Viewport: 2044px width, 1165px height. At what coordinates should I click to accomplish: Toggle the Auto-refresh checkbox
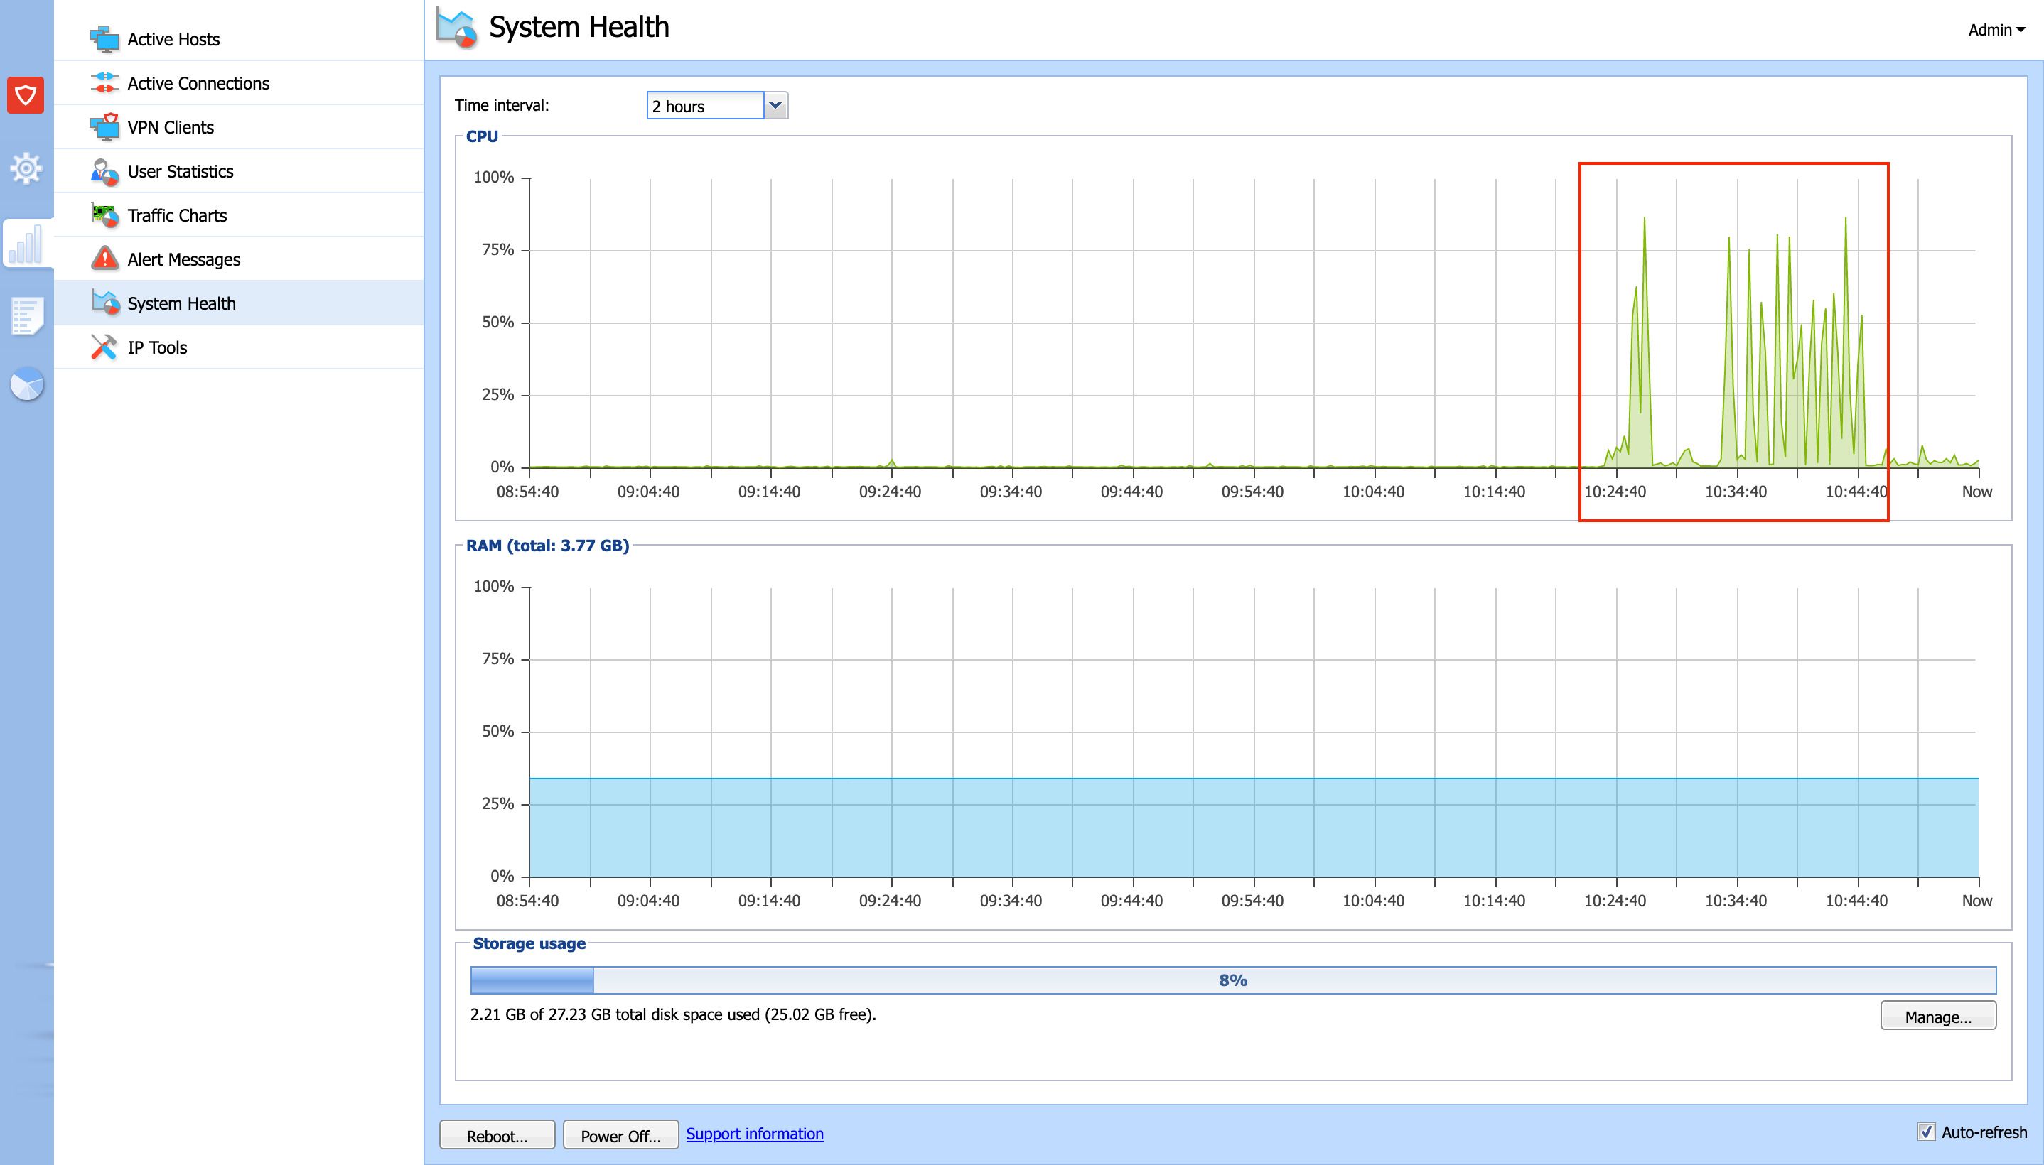(1925, 1132)
